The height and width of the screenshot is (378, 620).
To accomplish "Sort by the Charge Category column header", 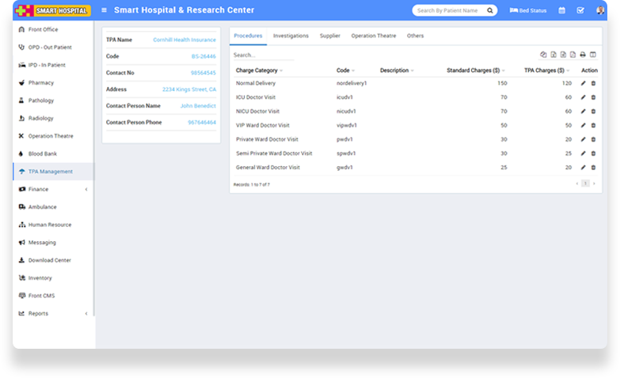I will point(259,70).
